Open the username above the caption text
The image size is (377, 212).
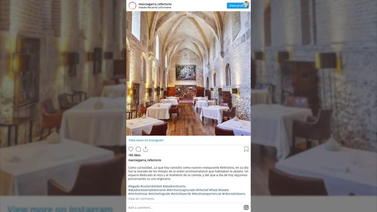tap(145, 160)
